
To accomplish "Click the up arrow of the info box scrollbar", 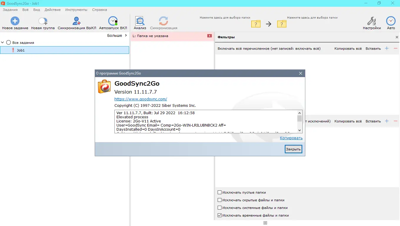I will pyautogui.click(x=300, y=113).
